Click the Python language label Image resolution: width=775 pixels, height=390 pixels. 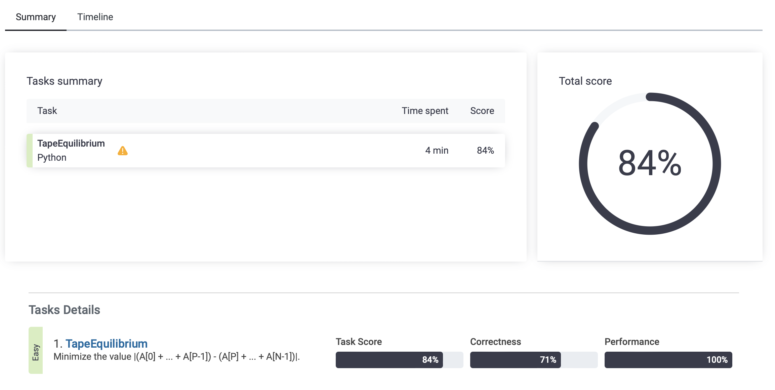point(52,158)
